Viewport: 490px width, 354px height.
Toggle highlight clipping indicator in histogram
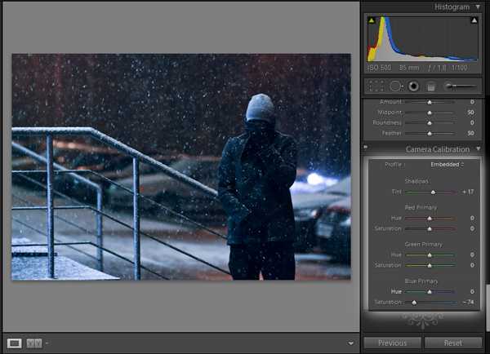tap(474, 20)
